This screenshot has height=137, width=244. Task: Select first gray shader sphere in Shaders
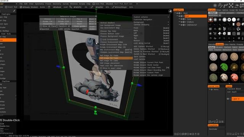213,57
